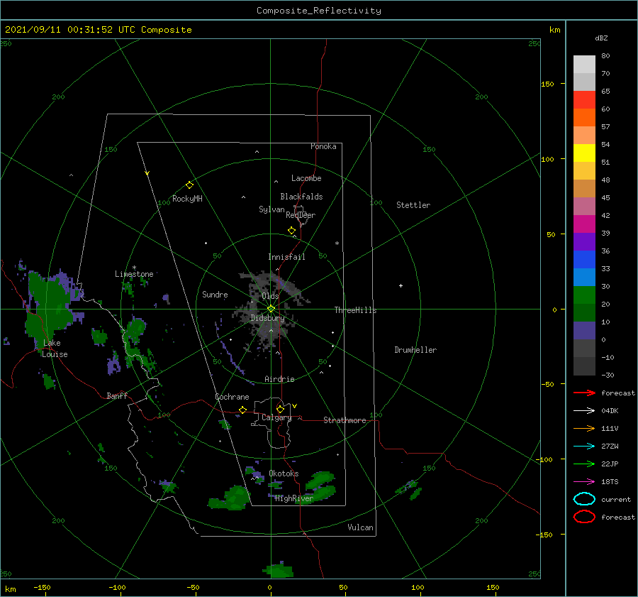638x597 pixels.
Task: Select the Limestone label
Action: click(x=134, y=274)
